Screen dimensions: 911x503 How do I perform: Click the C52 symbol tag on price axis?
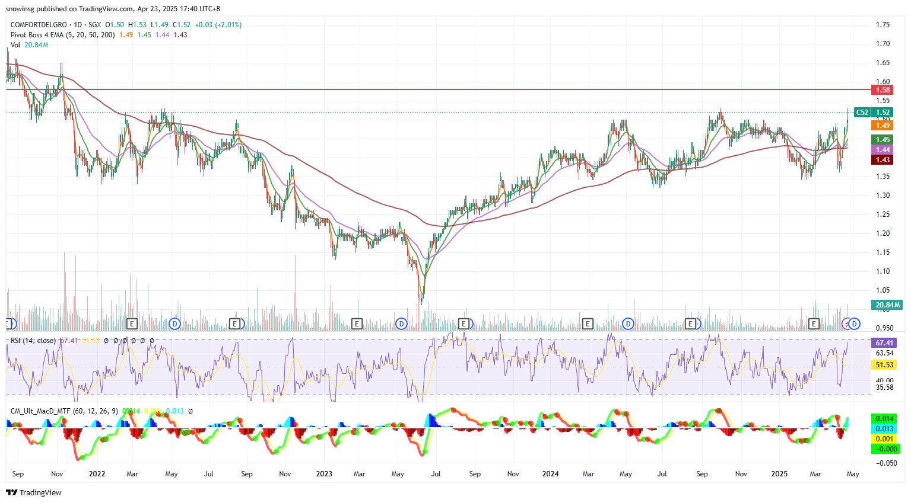pos(862,113)
